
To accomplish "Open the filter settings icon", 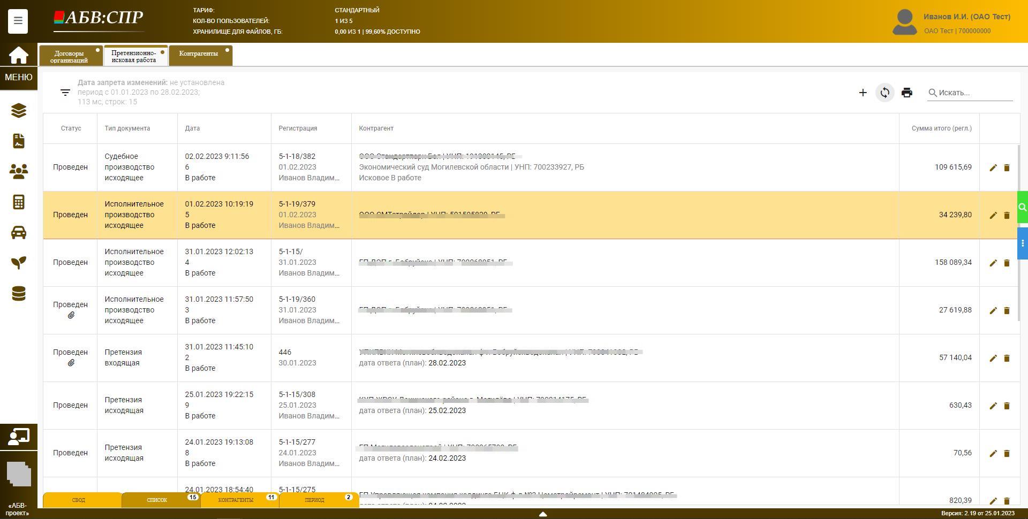I will tap(65, 93).
